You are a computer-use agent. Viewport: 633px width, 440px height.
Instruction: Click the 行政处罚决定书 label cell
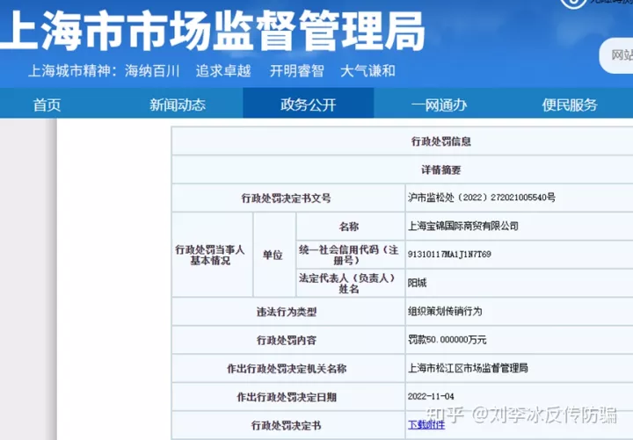click(287, 425)
